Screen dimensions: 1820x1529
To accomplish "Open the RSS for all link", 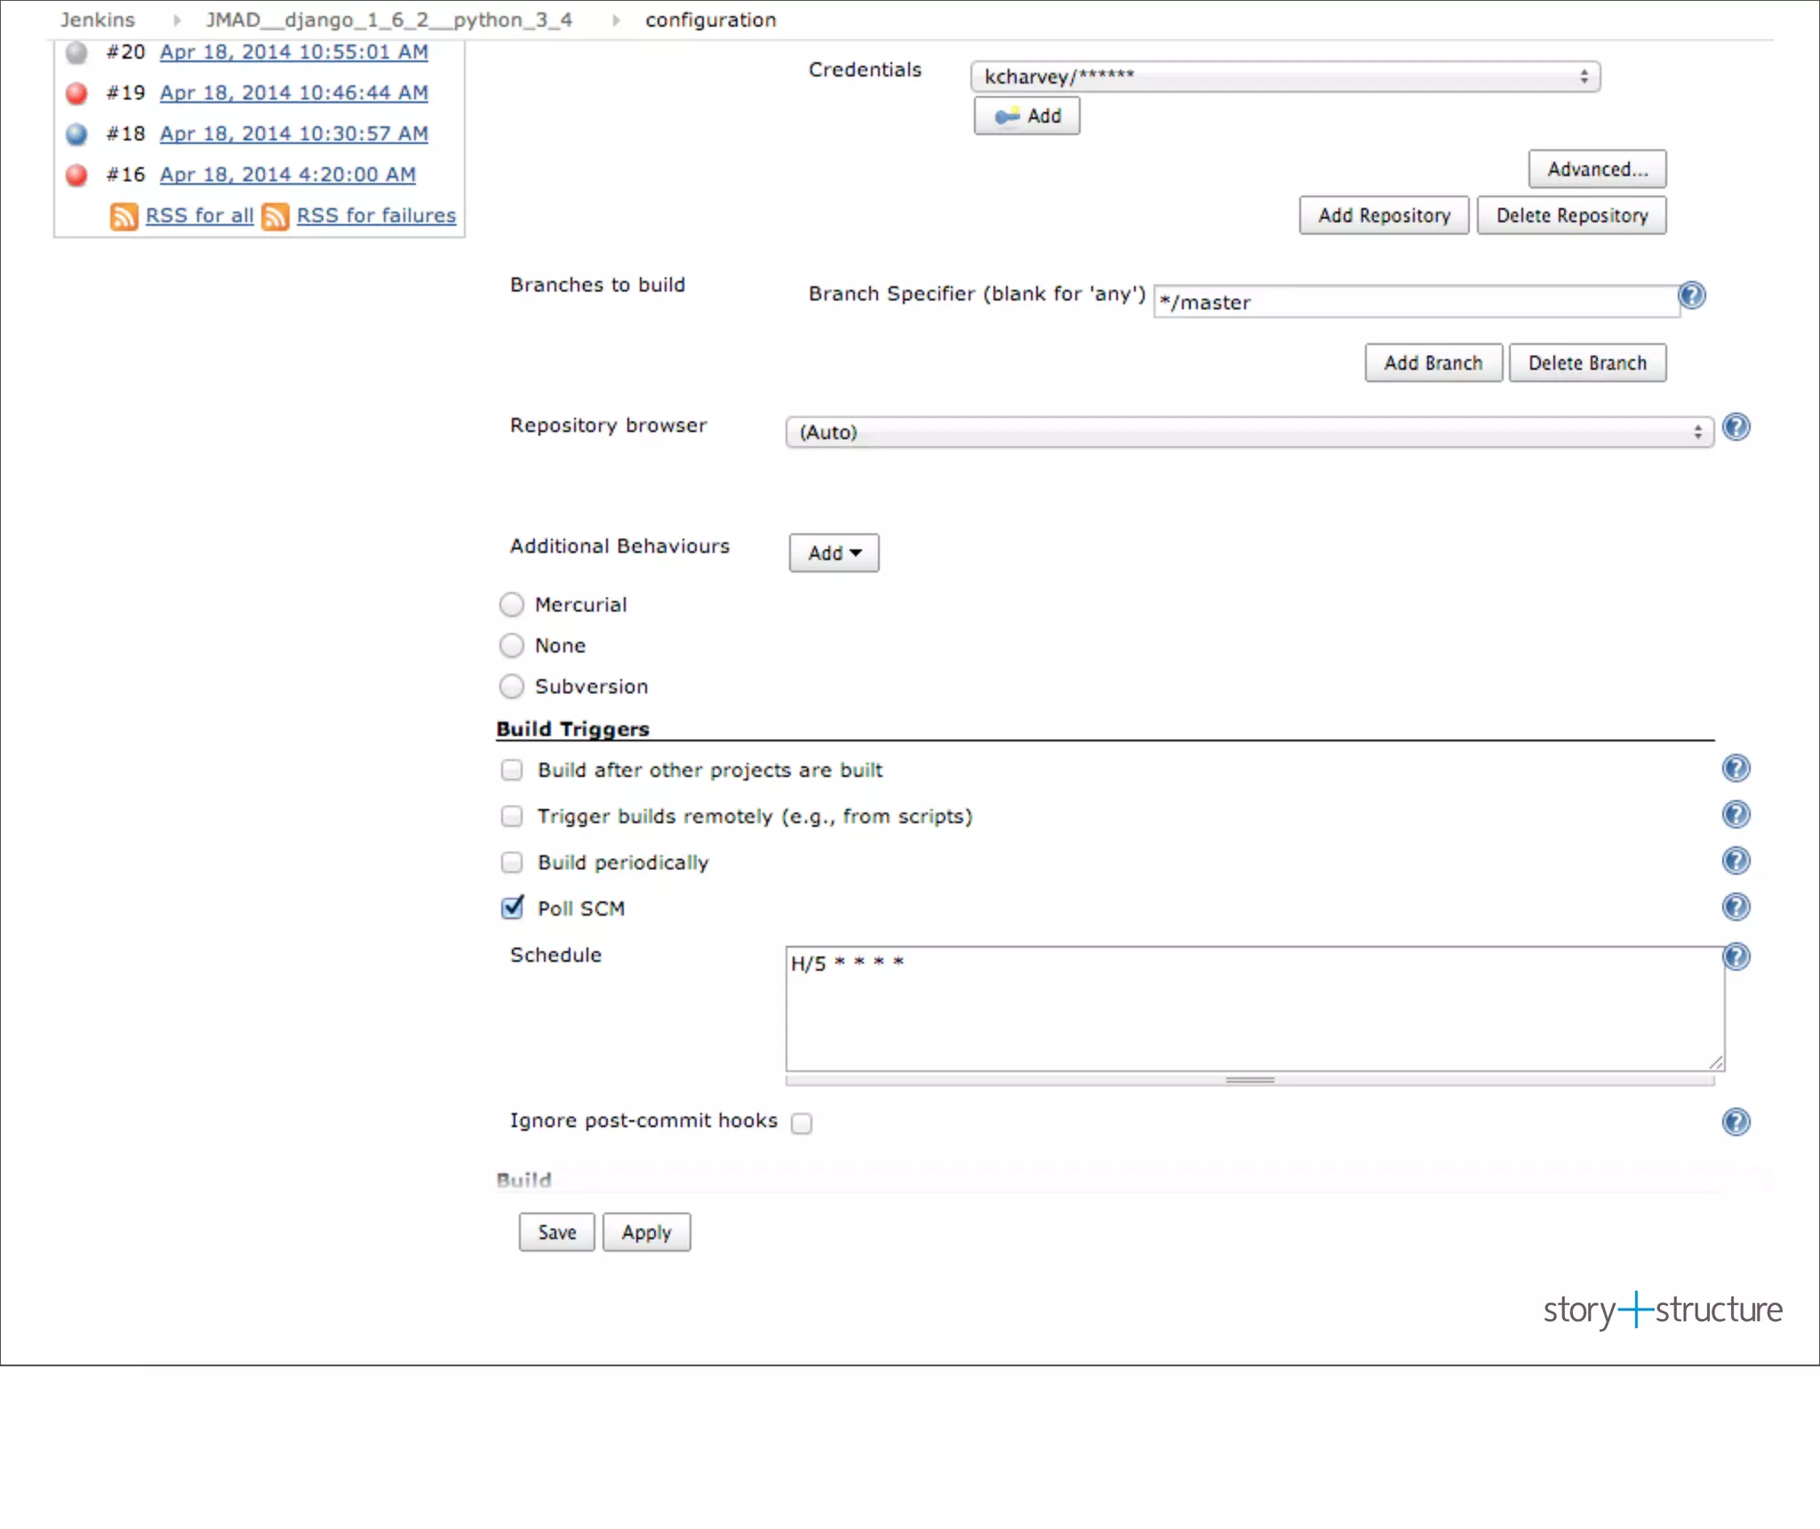I will pyautogui.click(x=199, y=215).
